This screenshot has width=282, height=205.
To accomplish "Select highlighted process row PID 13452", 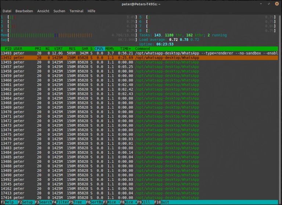I will tap(139, 58).
